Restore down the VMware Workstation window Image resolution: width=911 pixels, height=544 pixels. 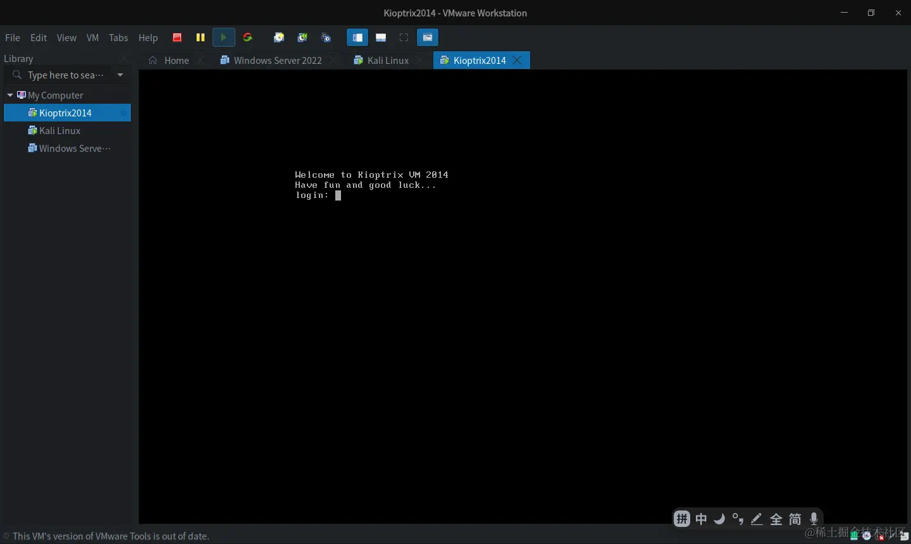click(x=871, y=13)
